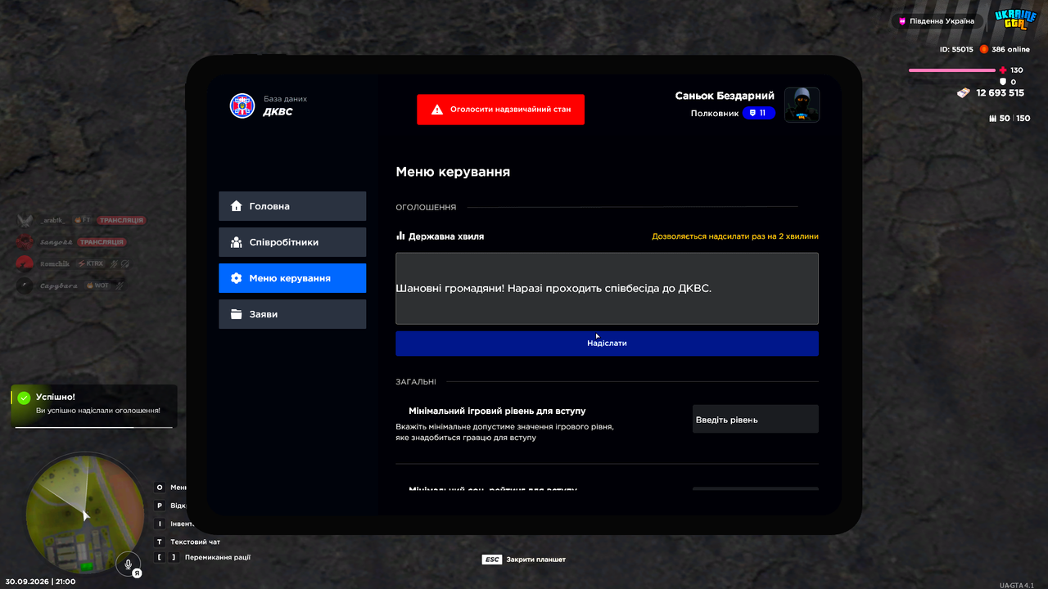This screenshot has height=589, width=1048.
Task: Click the microphone icon by the minimap
Action: click(128, 564)
